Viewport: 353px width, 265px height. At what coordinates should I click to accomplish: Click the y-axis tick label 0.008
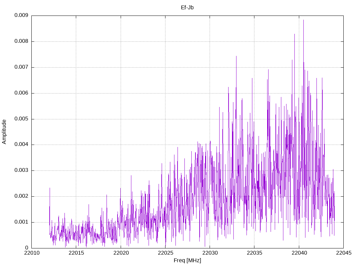click(21, 41)
